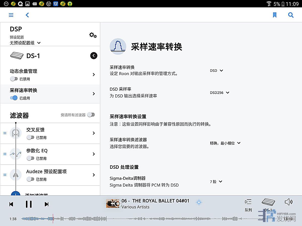The image size is (302, 226).
Task: Open the DSD256 sample rate dropdown
Action: (x=220, y=92)
